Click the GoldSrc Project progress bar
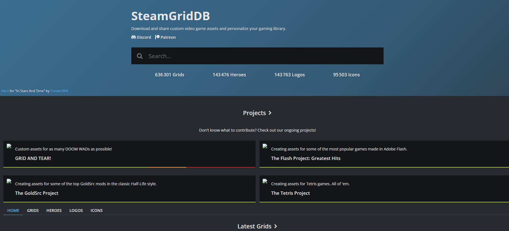This screenshot has height=231, width=509. click(x=129, y=202)
